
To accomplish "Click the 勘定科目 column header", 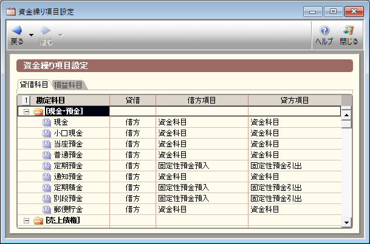I will [50, 101].
